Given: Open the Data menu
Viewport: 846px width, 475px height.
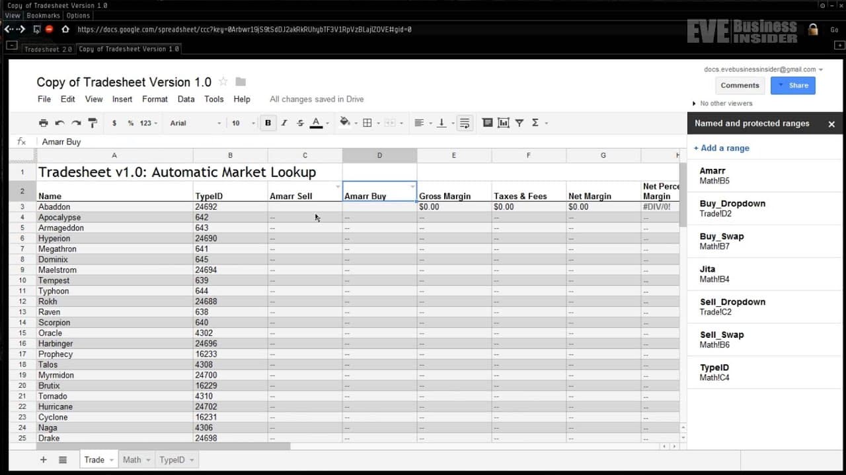Looking at the screenshot, I should (x=186, y=99).
